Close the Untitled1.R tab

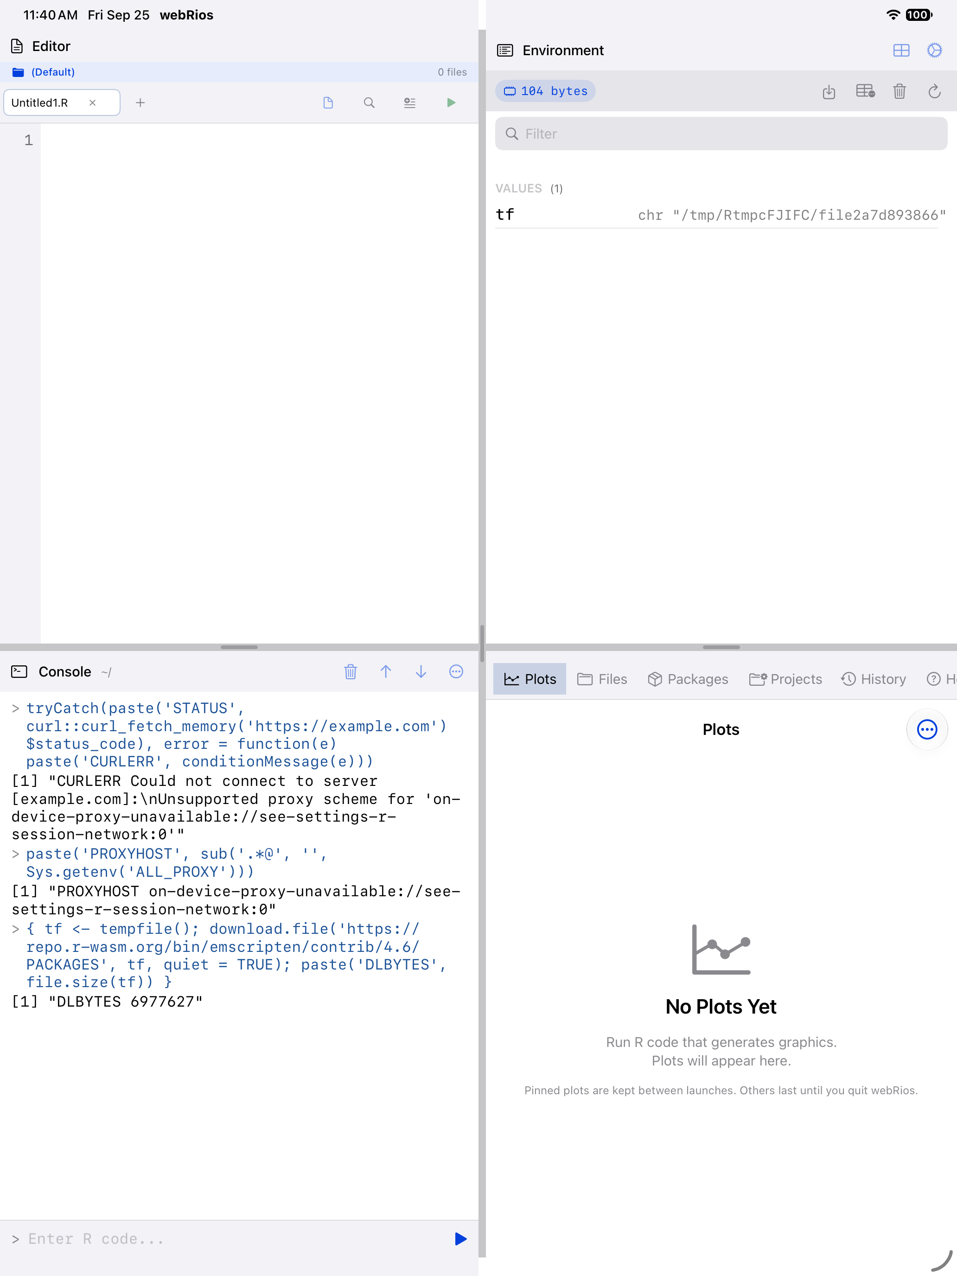coord(92,102)
